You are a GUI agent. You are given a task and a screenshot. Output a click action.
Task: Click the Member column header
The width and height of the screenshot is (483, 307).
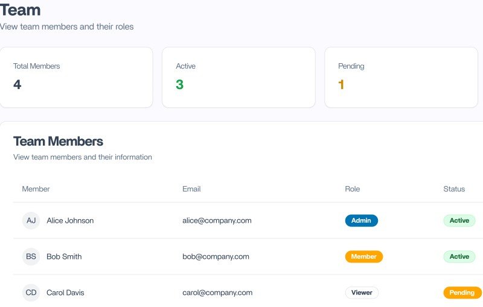pyautogui.click(x=36, y=189)
